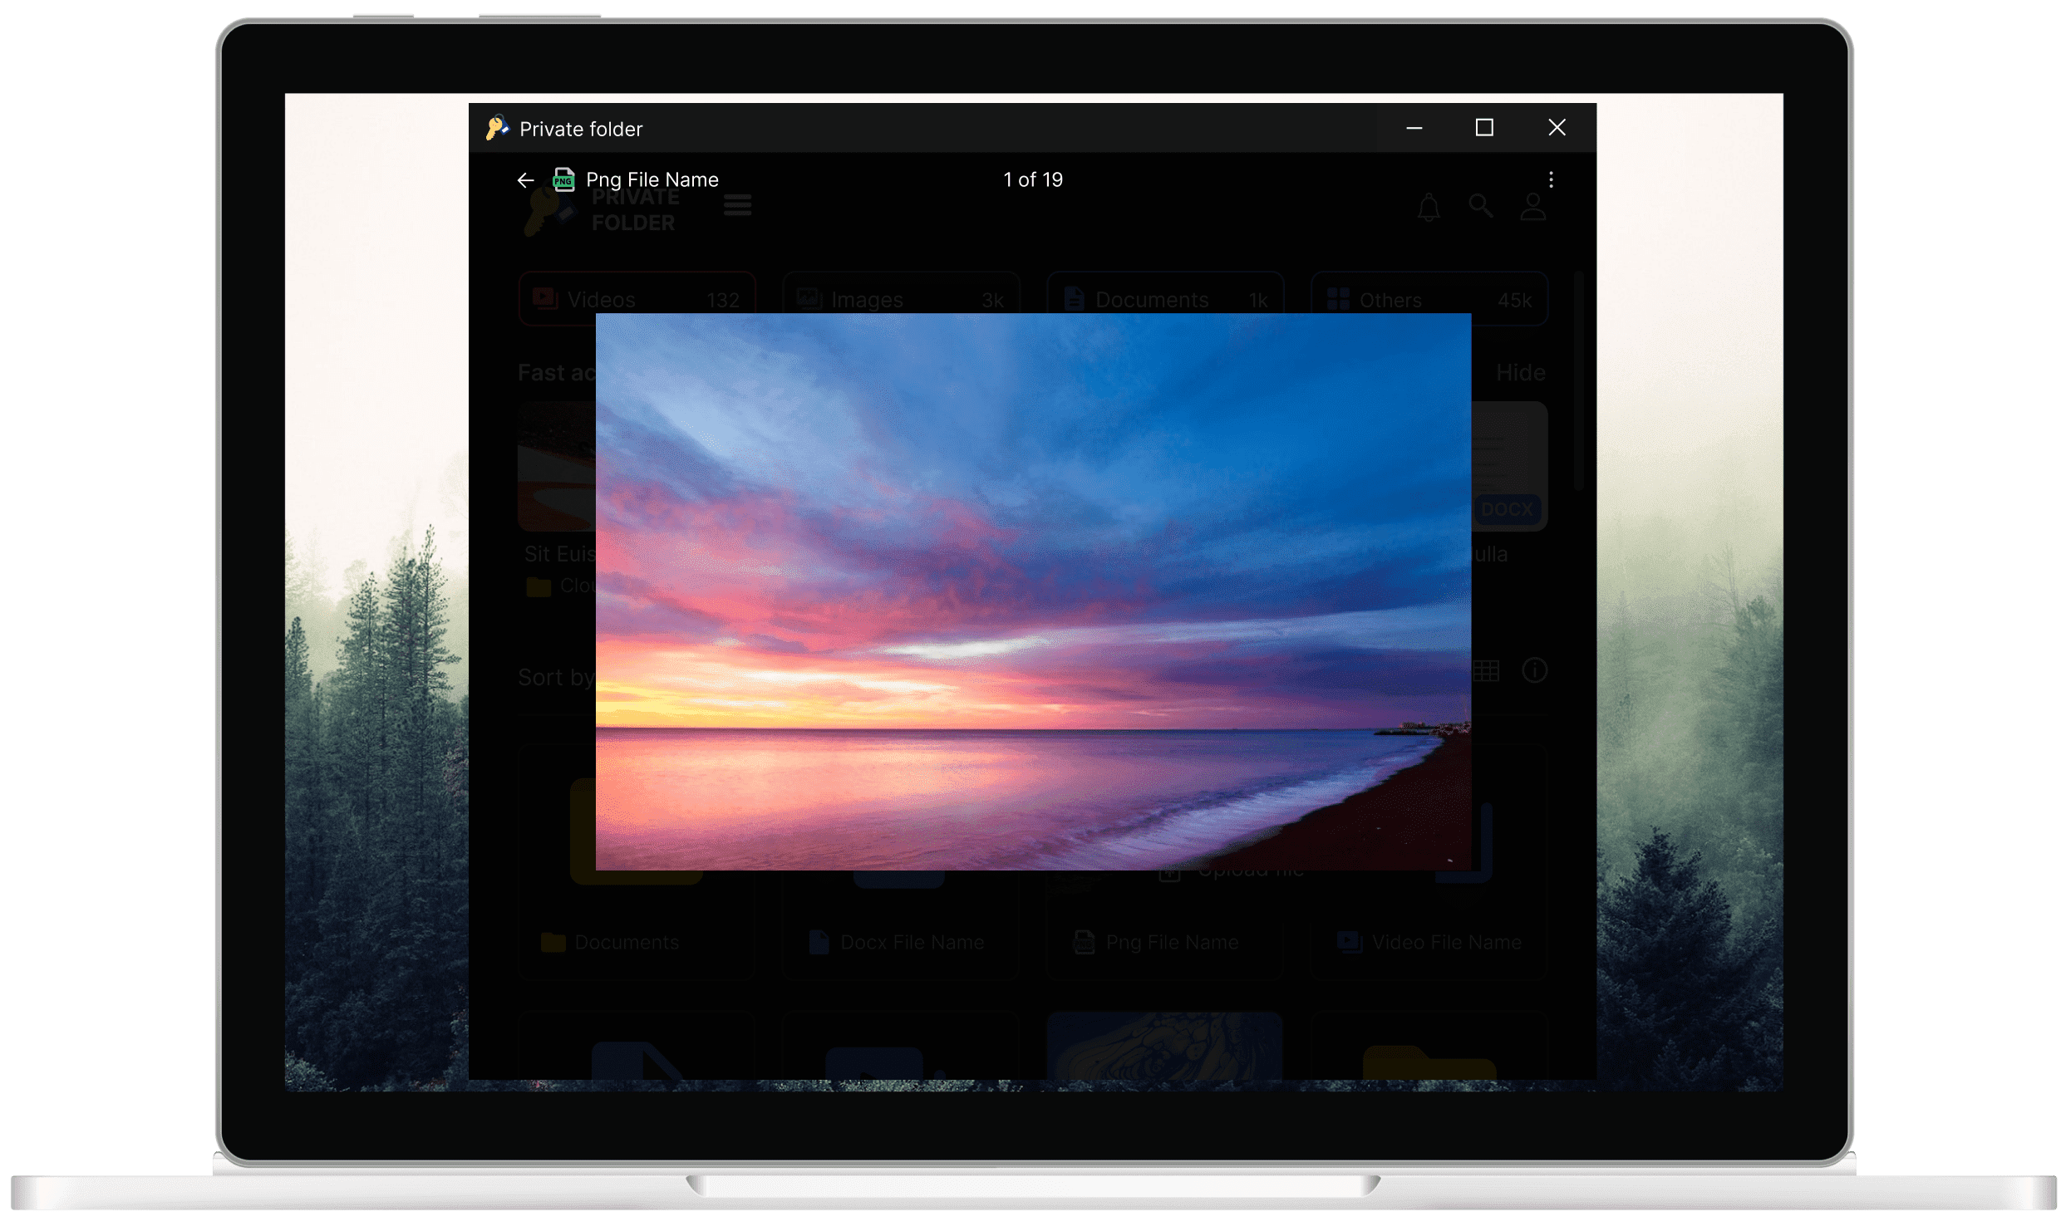2066x1226 pixels.
Task: Click the dimmed Documents folder label
Action: click(627, 943)
